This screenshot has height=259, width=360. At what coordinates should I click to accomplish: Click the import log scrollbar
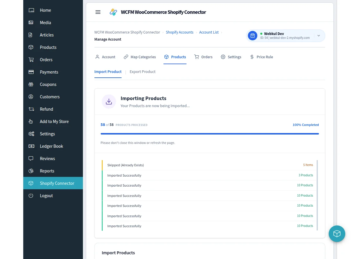pos(317,195)
